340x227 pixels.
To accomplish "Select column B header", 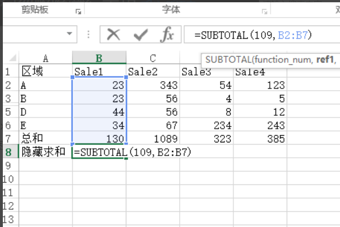I will (x=99, y=58).
